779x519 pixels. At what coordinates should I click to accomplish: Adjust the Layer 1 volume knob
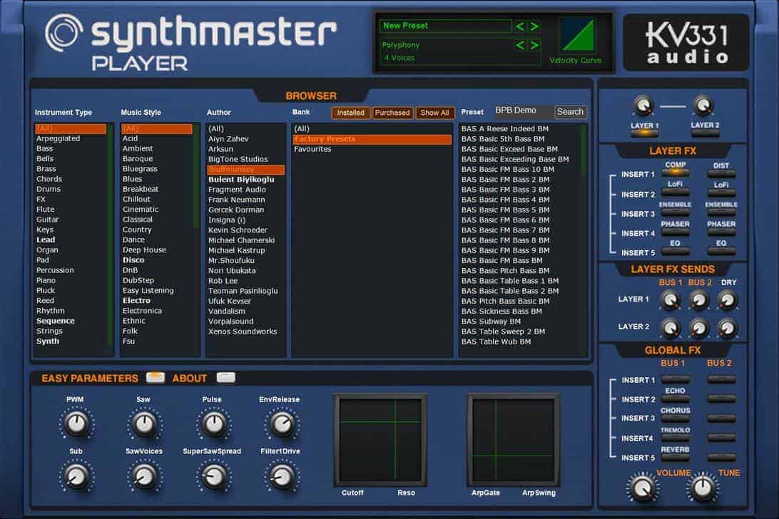pyautogui.click(x=643, y=106)
